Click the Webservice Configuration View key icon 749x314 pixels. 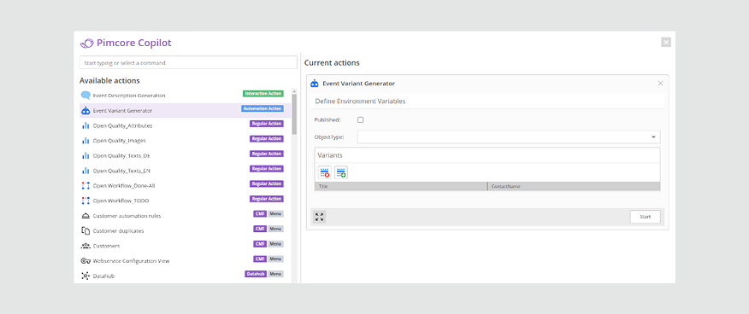pos(86,260)
